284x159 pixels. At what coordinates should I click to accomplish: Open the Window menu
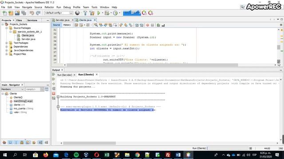click(x=105, y=7)
